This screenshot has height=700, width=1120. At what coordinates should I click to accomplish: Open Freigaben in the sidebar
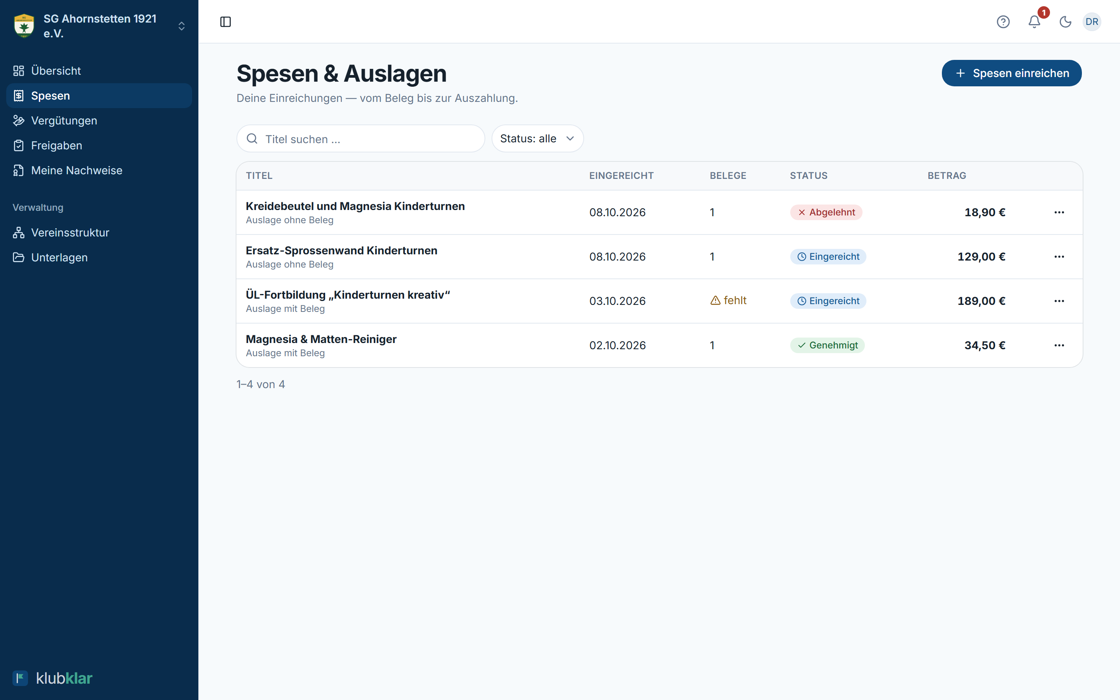(x=99, y=146)
